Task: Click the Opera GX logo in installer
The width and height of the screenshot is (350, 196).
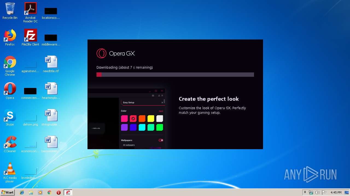Action: 116,53
